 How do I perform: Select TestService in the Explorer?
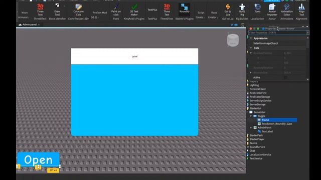pyautogui.click(x=256, y=159)
